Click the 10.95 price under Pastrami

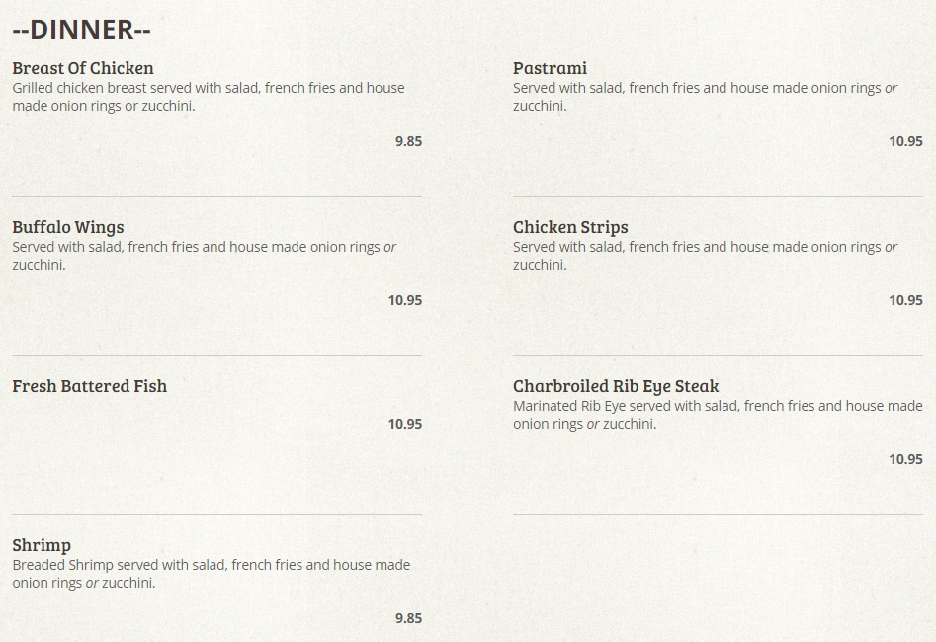905,141
